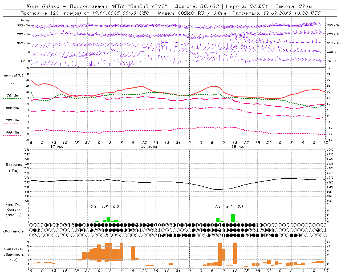341x273 pixels.
Task: Click the 18 июля date label
Action: pos(149,147)
